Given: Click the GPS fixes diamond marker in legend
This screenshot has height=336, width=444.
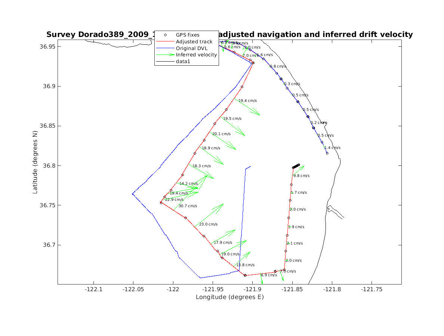Looking at the screenshot, I should 165,35.
